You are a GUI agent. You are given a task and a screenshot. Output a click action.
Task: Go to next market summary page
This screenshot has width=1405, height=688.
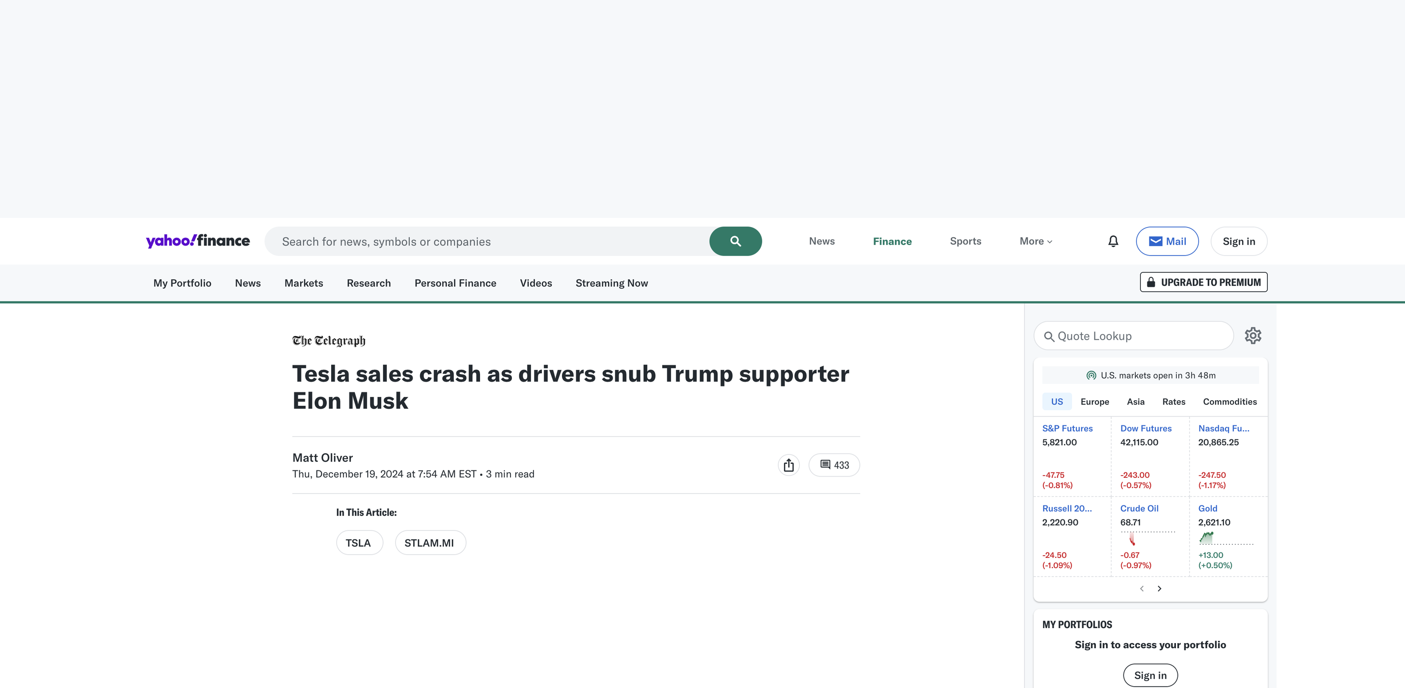click(1159, 588)
